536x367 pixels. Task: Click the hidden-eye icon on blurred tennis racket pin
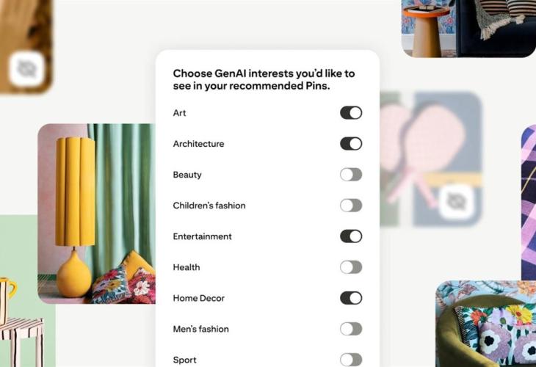457,202
